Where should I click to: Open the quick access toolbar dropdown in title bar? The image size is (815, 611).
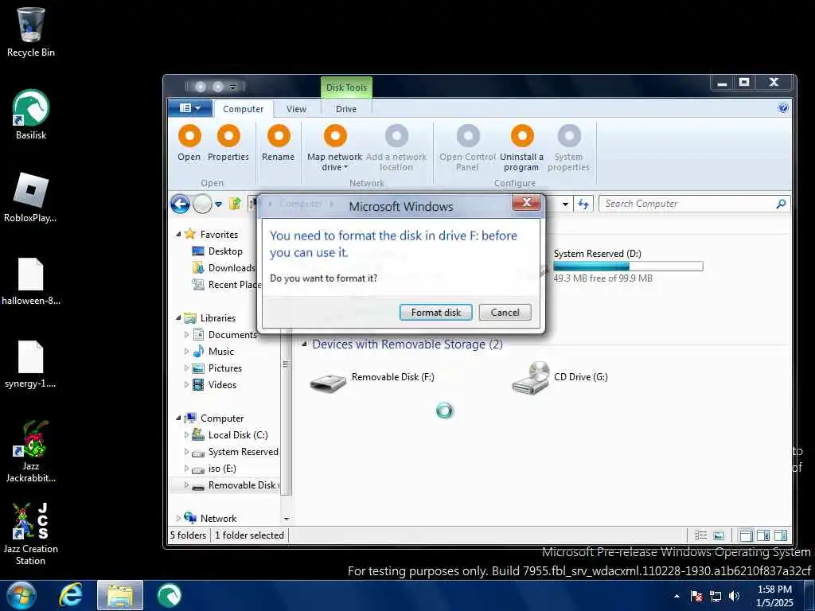pyautogui.click(x=232, y=87)
